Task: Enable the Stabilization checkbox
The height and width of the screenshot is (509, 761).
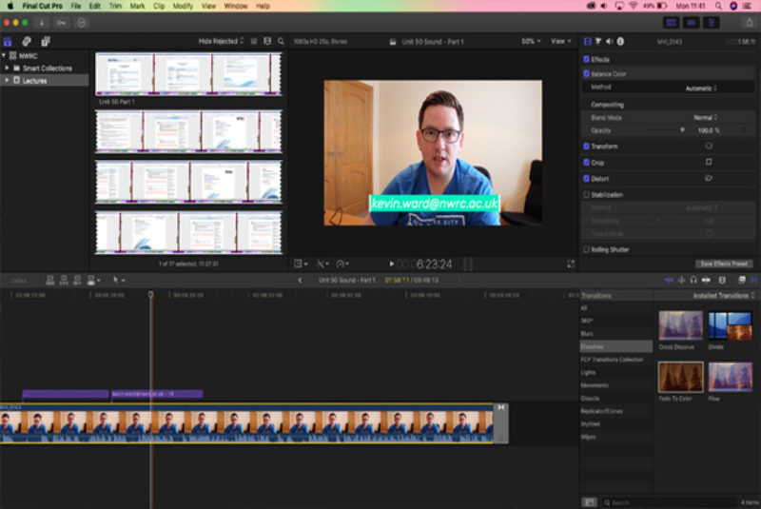Action: click(x=586, y=194)
